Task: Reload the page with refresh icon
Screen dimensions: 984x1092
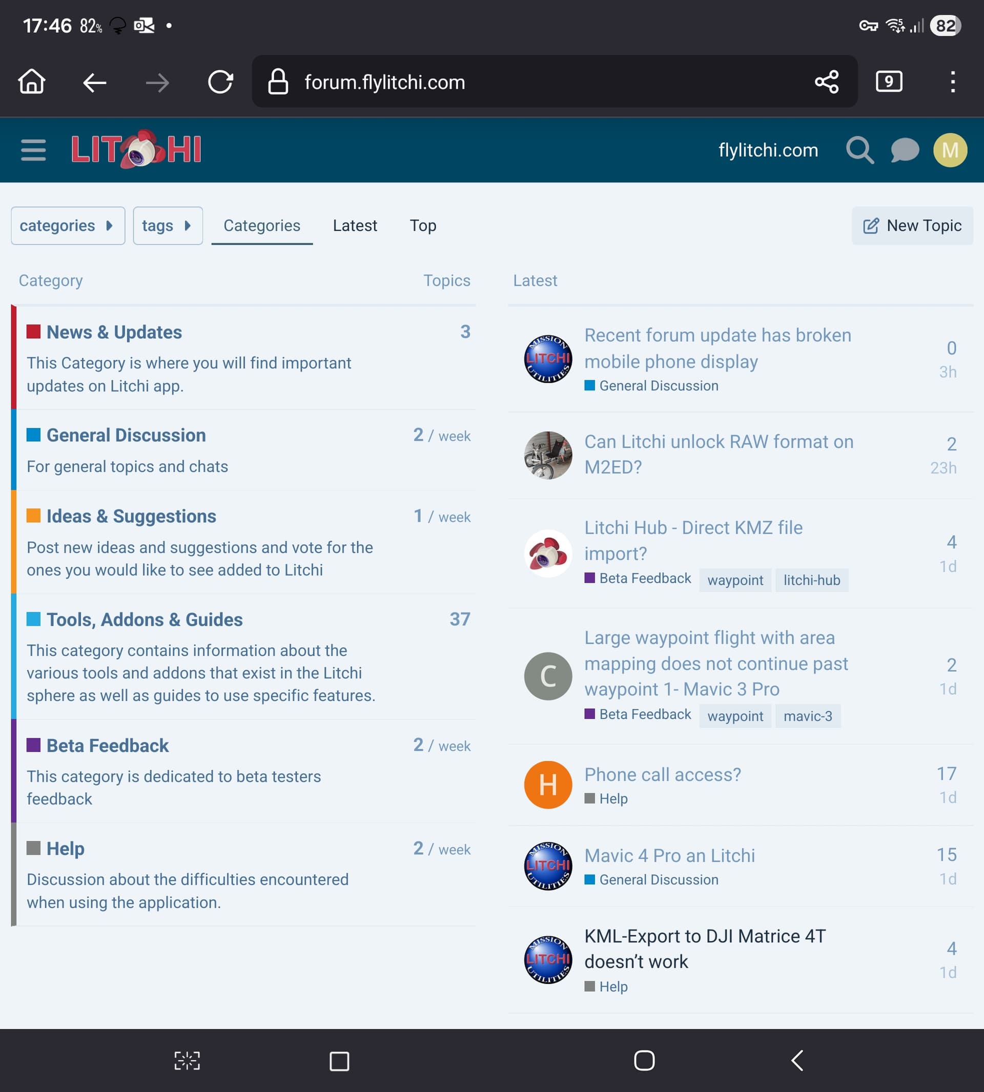Action: (220, 82)
